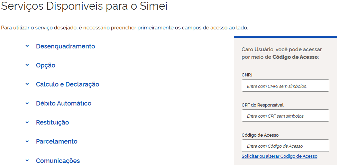Click the chevron icon beside Desenquadramento
The image size is (340, 165).
(27, 46)
